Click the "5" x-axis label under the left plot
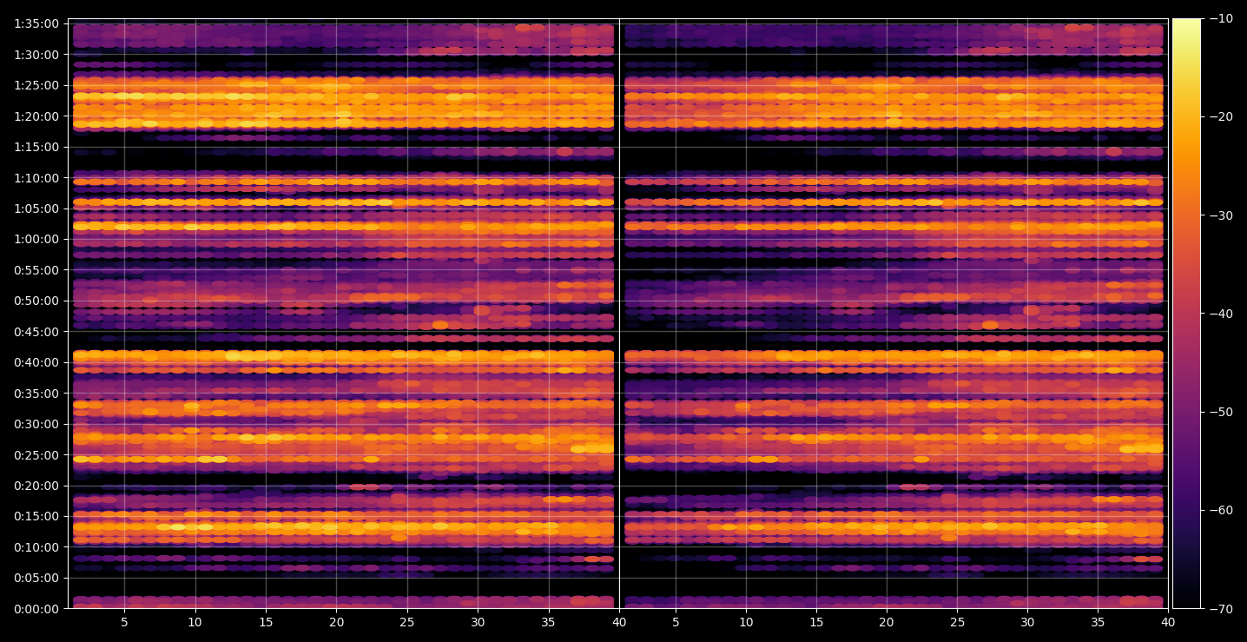The height and width of the screenshot is (642, 1247). point(124,623)
